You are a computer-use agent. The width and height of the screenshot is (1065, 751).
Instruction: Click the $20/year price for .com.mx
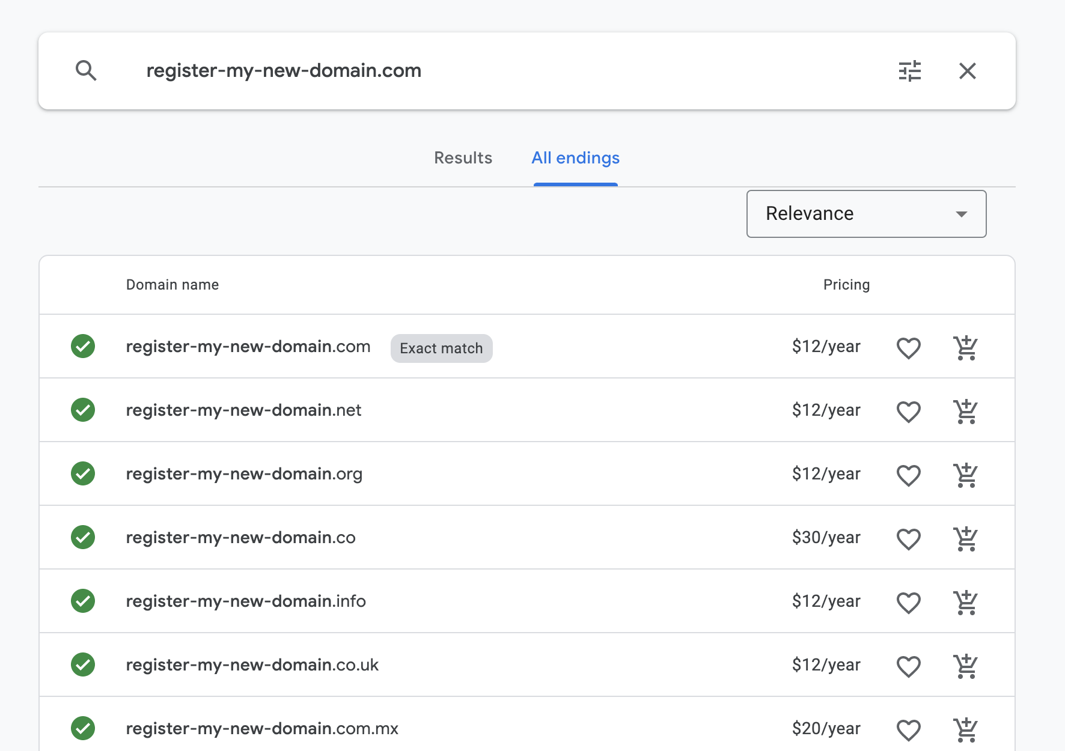(826, 728)
